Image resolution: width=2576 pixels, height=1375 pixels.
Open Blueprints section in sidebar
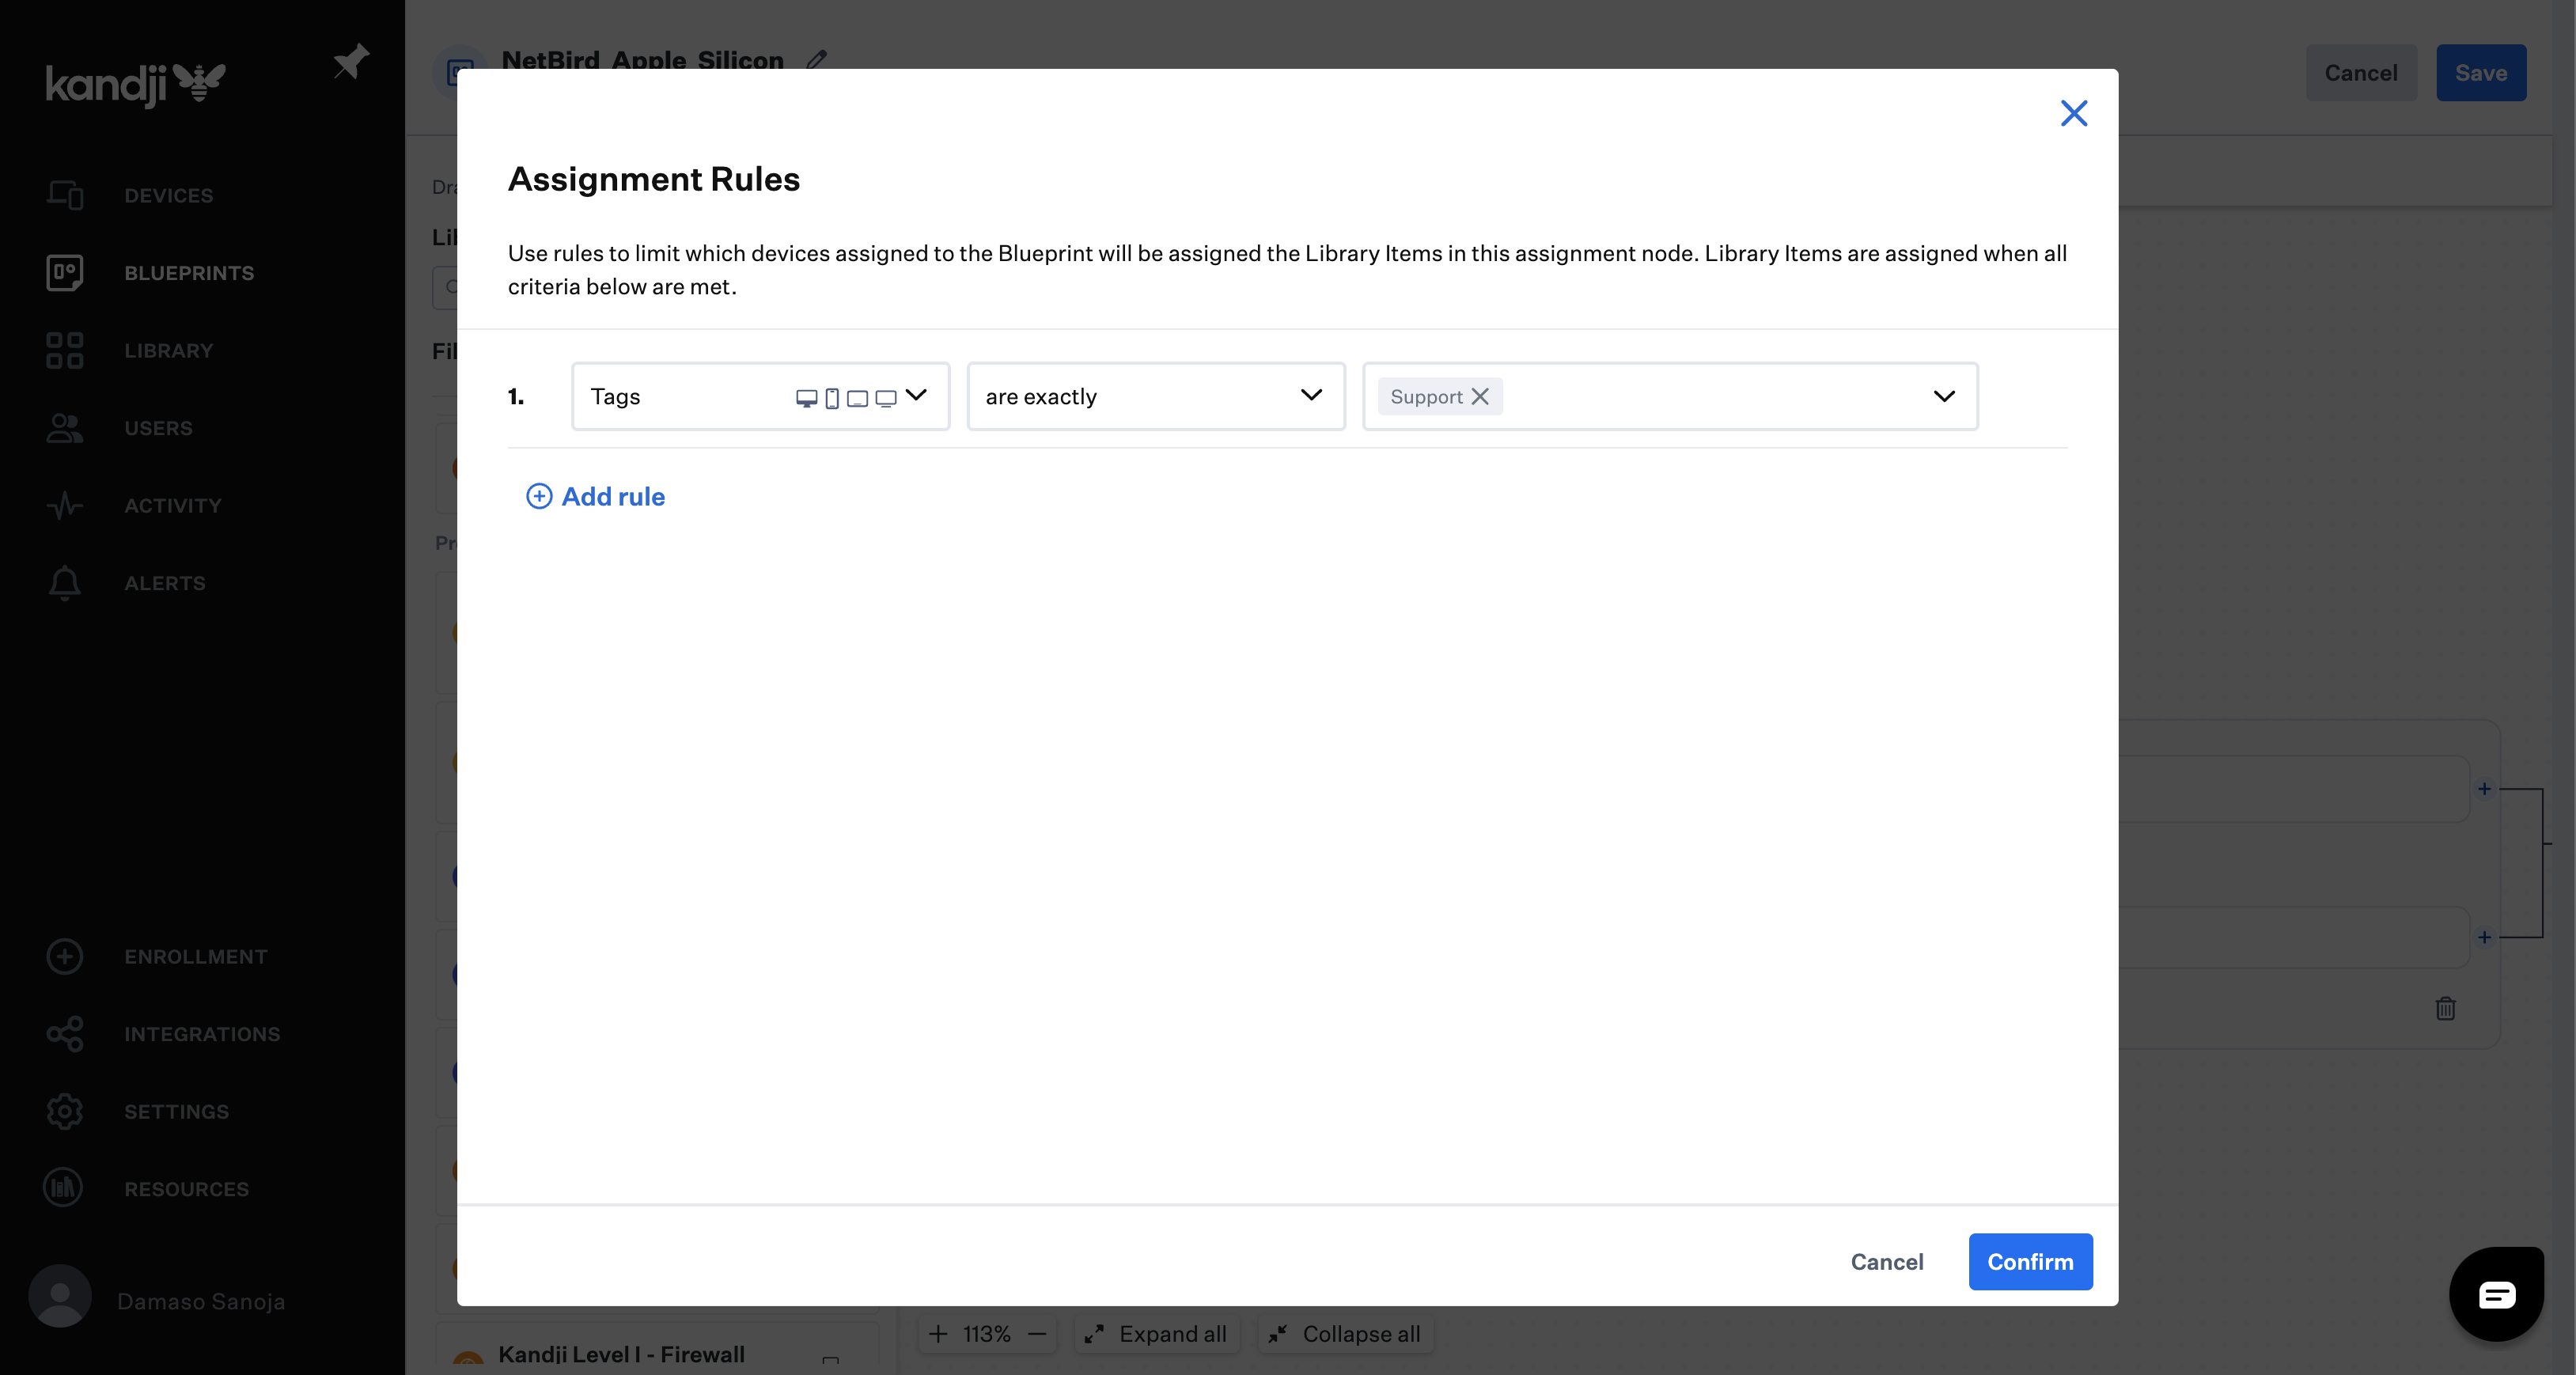(x=188, y=273)
